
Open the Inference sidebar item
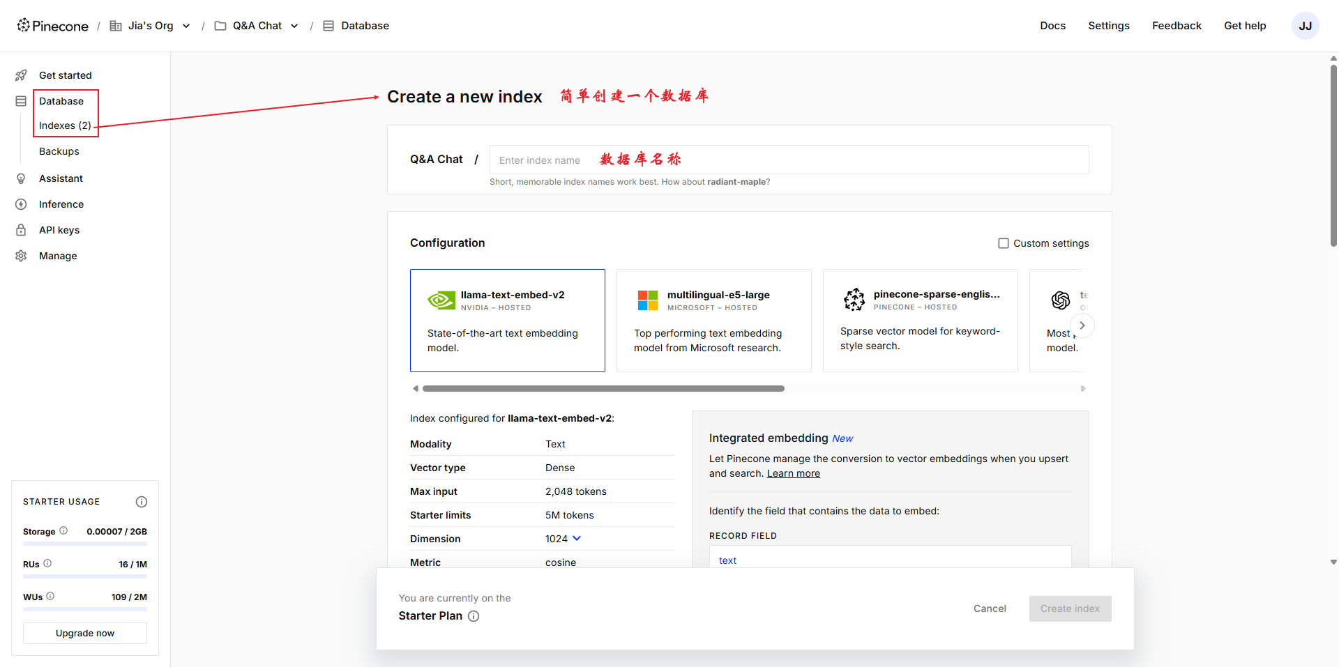pyautogui.click(x=61, y=204)
